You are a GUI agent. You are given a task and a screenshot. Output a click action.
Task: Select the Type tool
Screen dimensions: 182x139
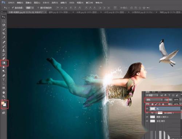[x=4, y=80]
